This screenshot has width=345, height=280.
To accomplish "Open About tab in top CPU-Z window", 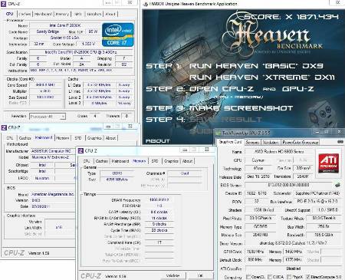I will [x=110, y=14].
